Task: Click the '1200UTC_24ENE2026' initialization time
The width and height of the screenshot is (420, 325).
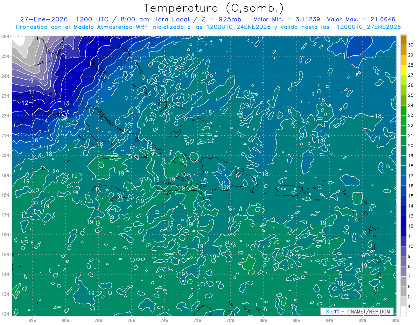Action: (x=239, y=27)
